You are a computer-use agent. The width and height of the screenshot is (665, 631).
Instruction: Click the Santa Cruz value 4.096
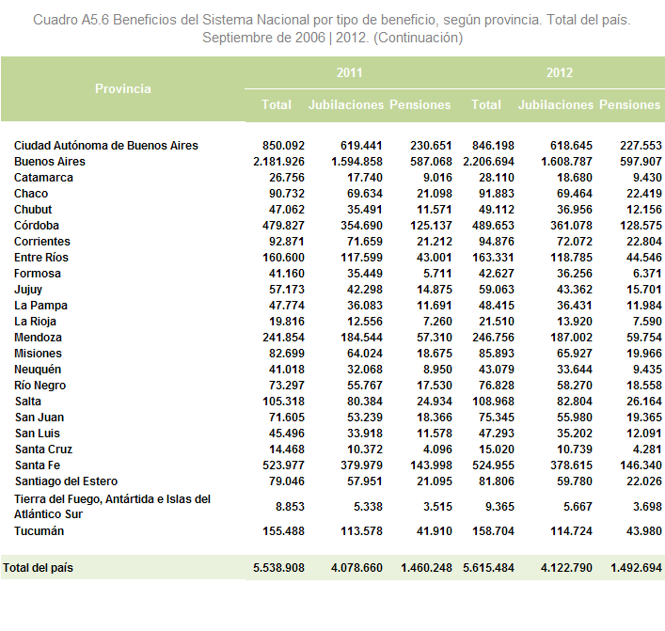click(x=437, y=450)
